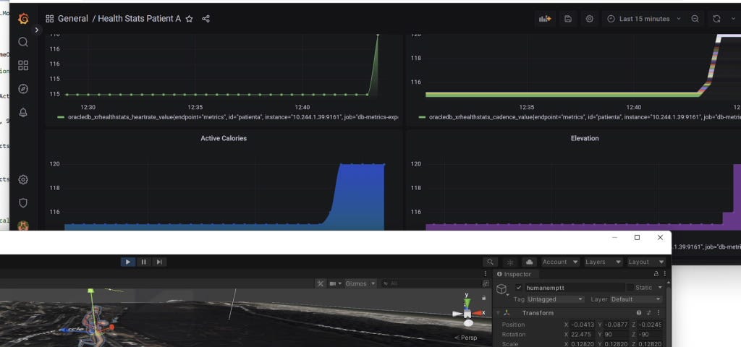Click the Unity Play button
The height and width of the screenshot is (347, 741).
coord(128,262)
